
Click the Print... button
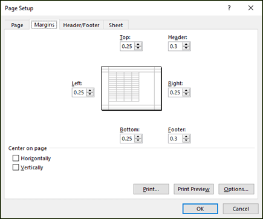click(x=151, y=189)
